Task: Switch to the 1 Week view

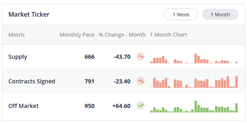Action: pyautogui.click(x=181, y=14)
